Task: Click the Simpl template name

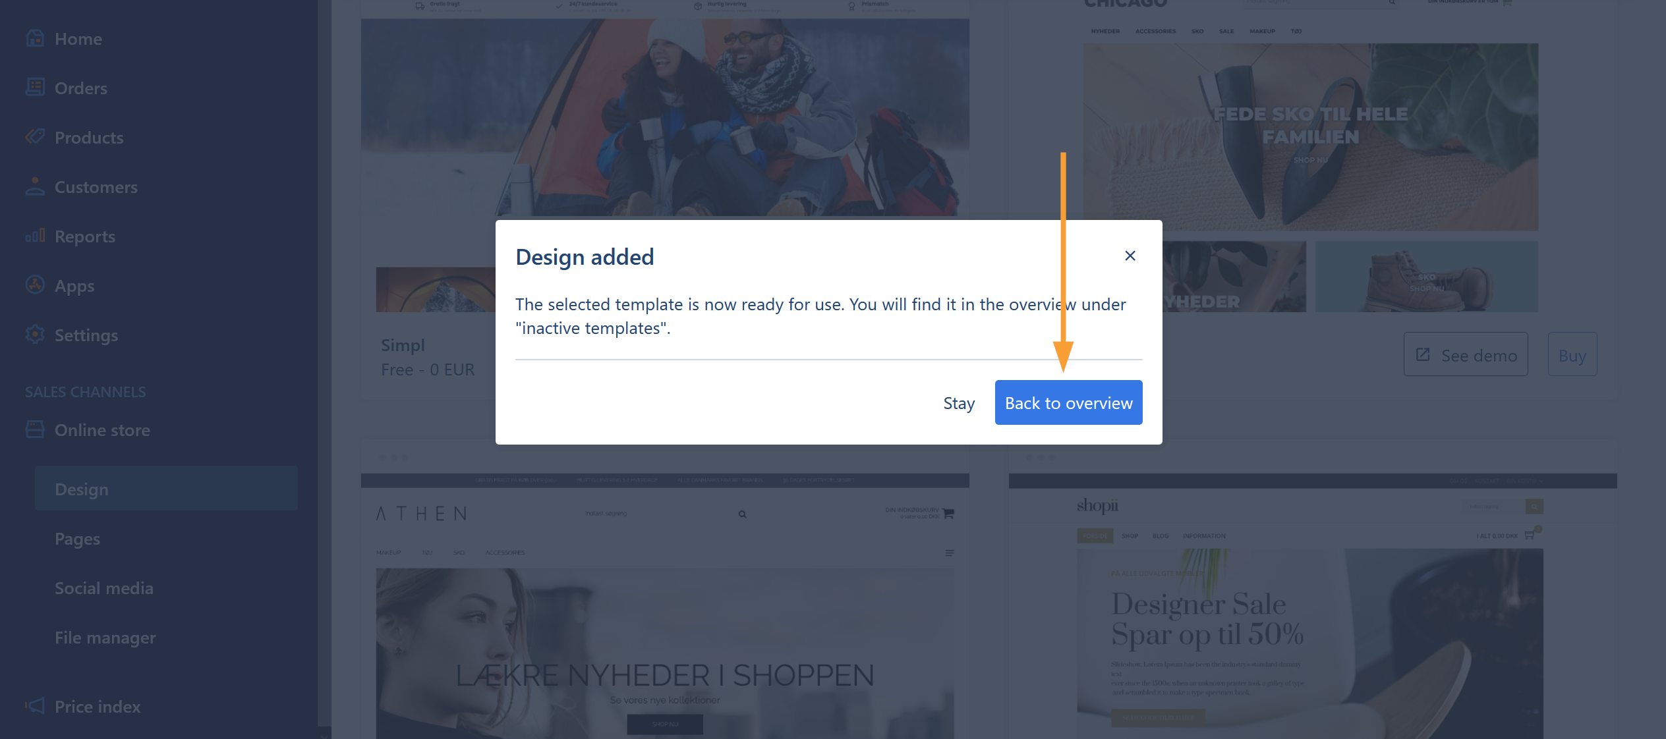Action: click(403, 345)
